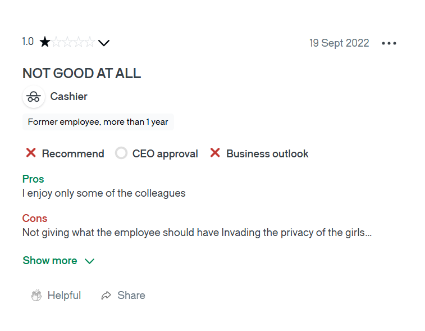
Task: Share this review
Action: [131, 296]
